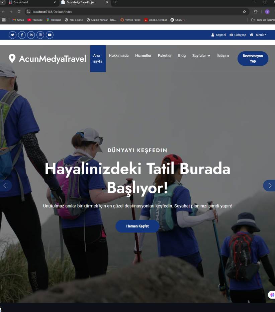
Task: Open the Tüm Yer İşaretleri folder
Action: (x=263, y=20)
